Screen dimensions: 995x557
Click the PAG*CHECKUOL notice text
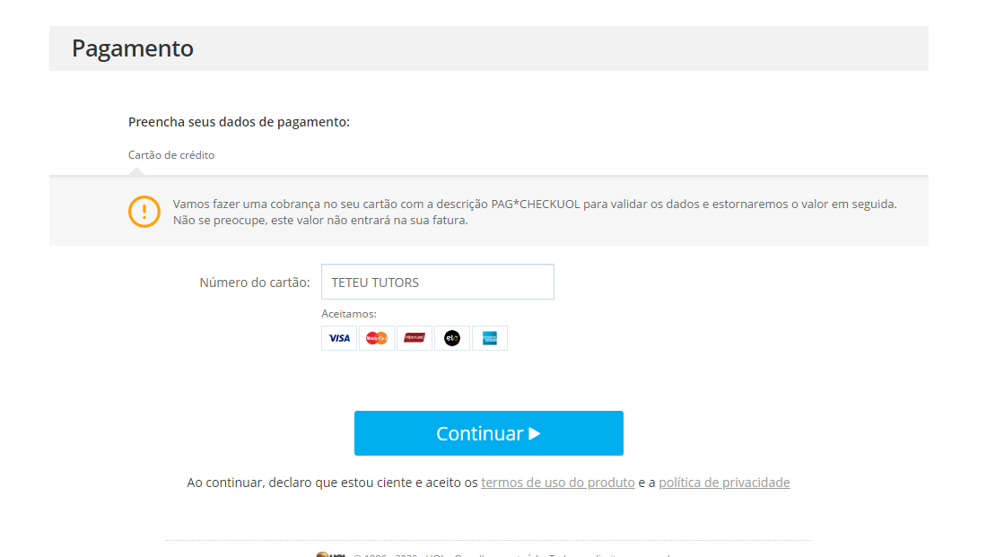[x=535, y=212]
